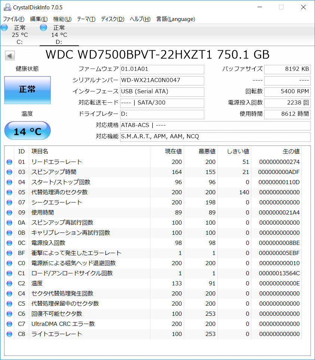
Task: Click raw value 000000000ADF
Action: (279, 172)
